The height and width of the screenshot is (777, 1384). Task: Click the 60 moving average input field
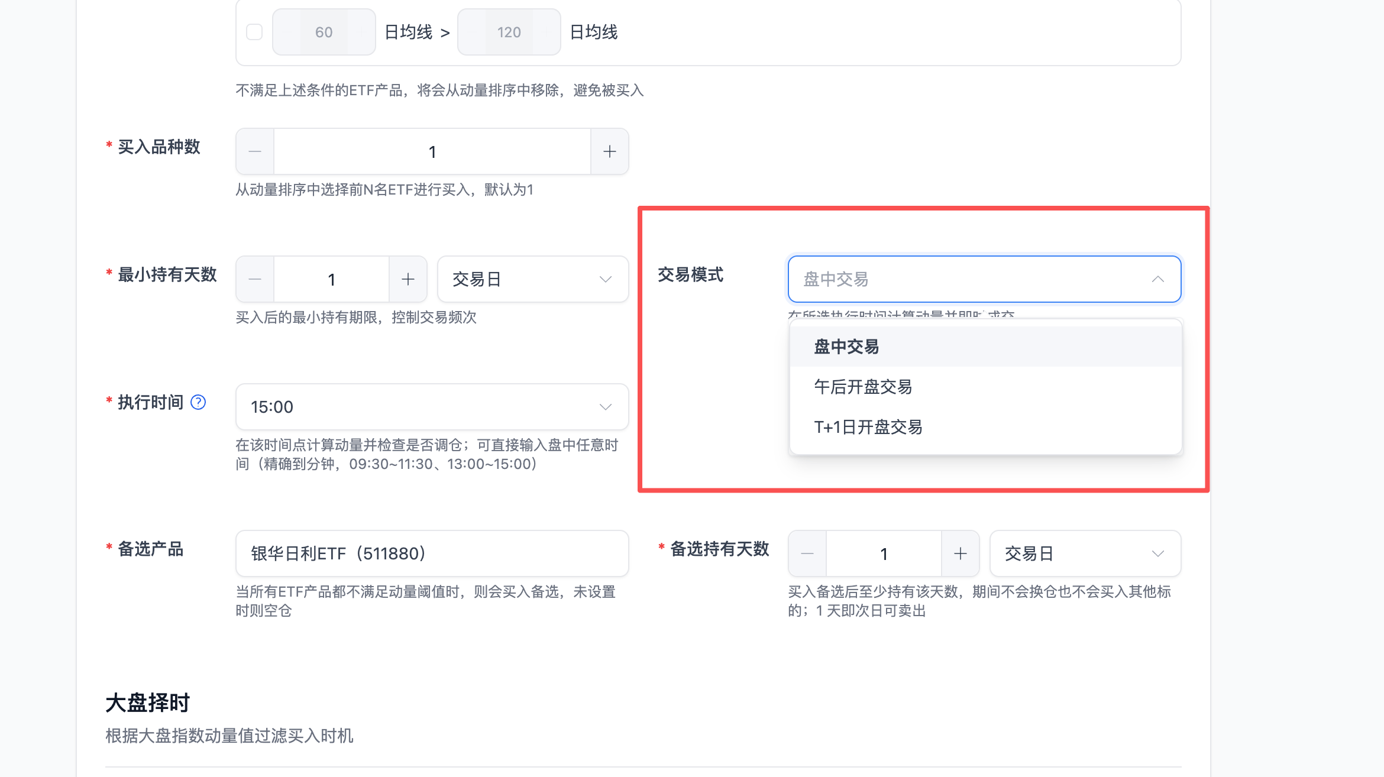[x=324, y=32]
